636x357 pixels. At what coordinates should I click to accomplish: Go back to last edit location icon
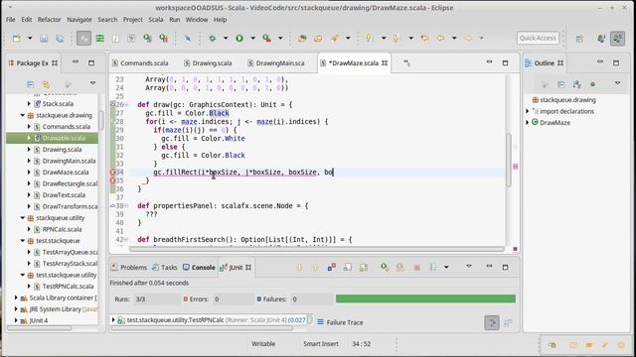pos(424,38)
